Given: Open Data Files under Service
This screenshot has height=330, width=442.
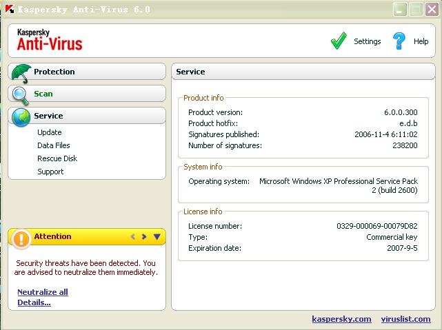Looking at the screenshot, I should click(x=54, y=145).
